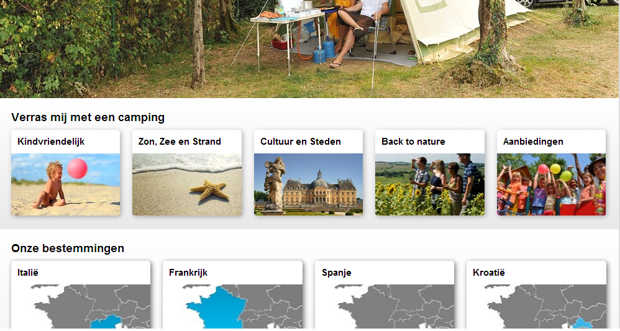Image resolution: width=620 pixels, height=331 pixels.
Task: Open the Kroatië destination title
Action: point(489,273)
